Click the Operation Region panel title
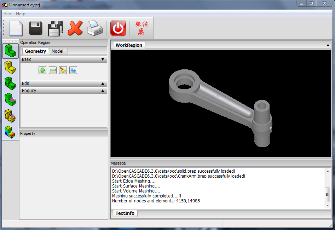 coord(35,42)
